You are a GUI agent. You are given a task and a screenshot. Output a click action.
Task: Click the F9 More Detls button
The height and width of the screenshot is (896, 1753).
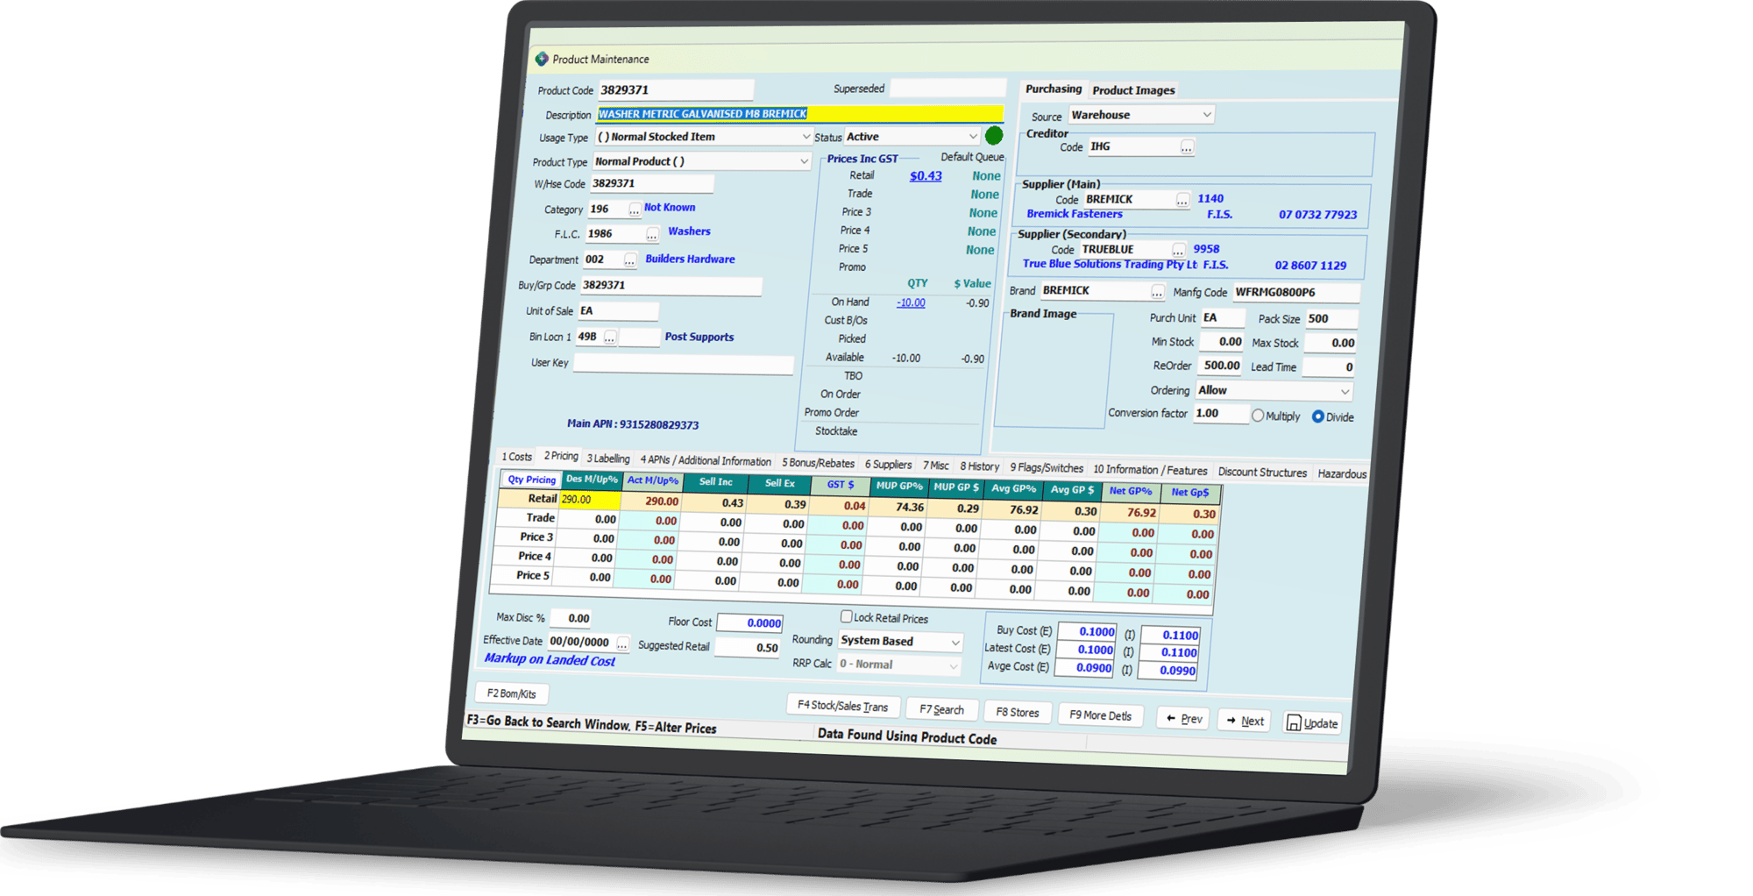click(1100, 715)
